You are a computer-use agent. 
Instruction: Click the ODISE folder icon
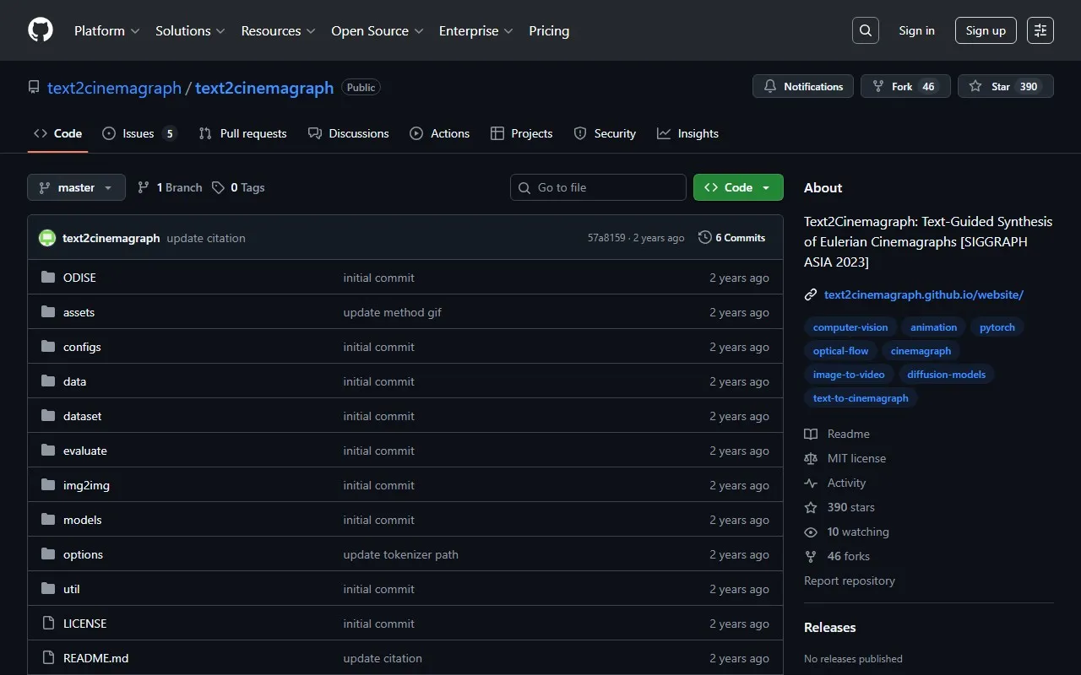(48, 278)
